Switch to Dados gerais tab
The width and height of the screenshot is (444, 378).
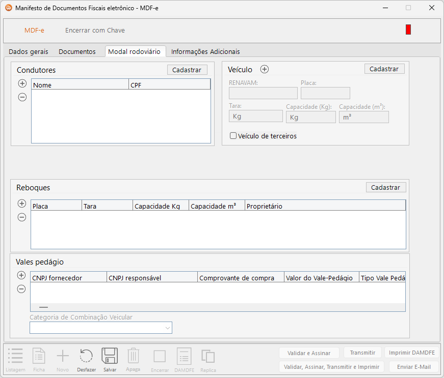[x=29, y=51]
